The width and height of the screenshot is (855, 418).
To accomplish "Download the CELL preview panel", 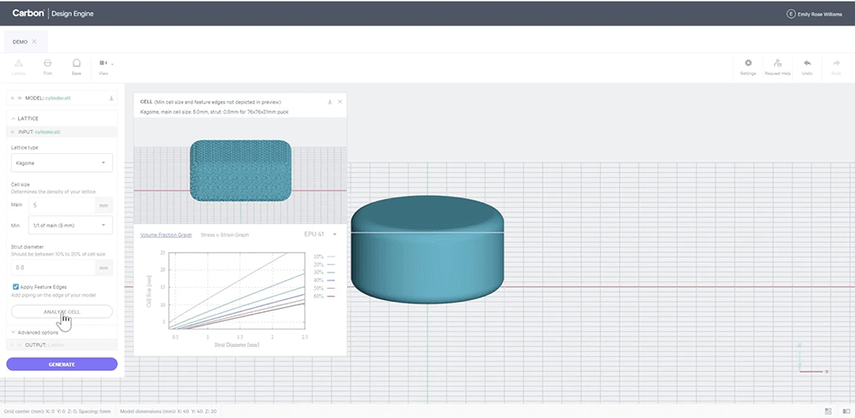I will pos(330,102).
